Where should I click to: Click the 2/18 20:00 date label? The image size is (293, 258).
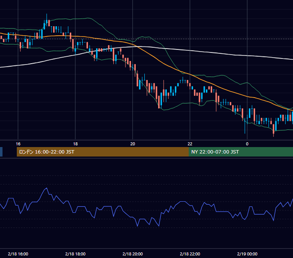133,254
